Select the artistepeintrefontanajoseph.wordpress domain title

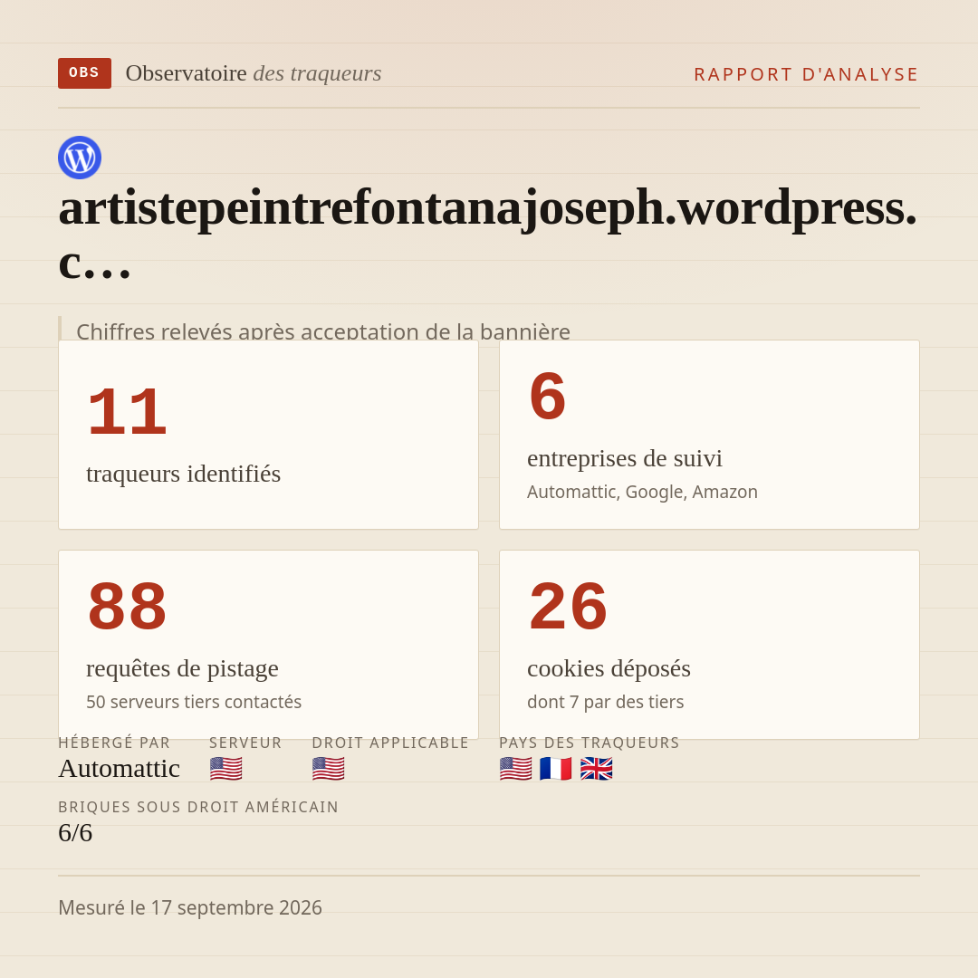click(x=488, y=234)
